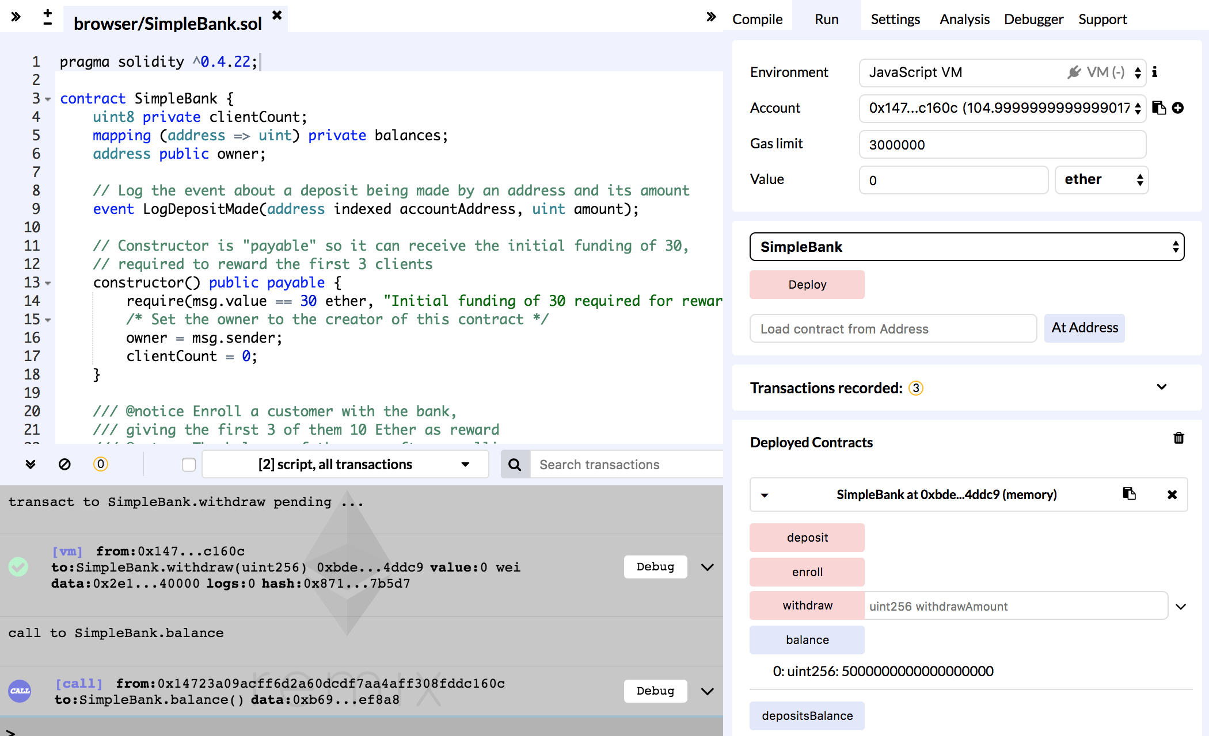
Task: Delete all deployed contracts trash icon
Action: tap(1178, 439)
